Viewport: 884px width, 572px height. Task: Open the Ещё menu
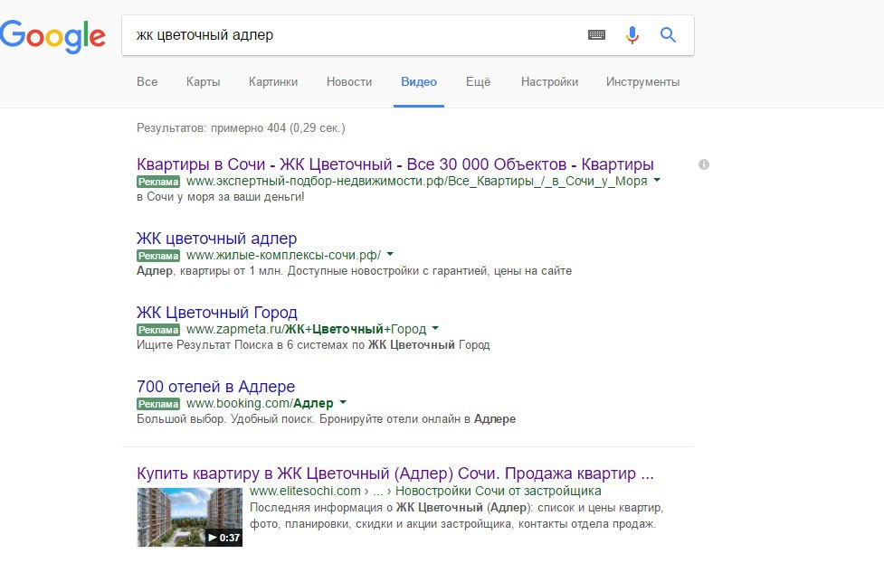[478, 81]
